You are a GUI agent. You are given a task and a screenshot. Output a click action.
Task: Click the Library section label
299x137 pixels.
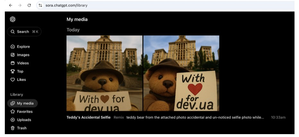tap(17, 94)
